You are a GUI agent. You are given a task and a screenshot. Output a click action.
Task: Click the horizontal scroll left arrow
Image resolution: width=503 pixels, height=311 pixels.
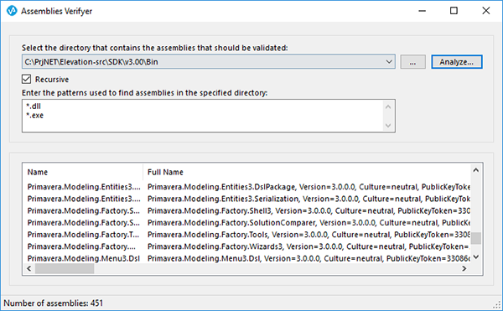tap(29, 268)
